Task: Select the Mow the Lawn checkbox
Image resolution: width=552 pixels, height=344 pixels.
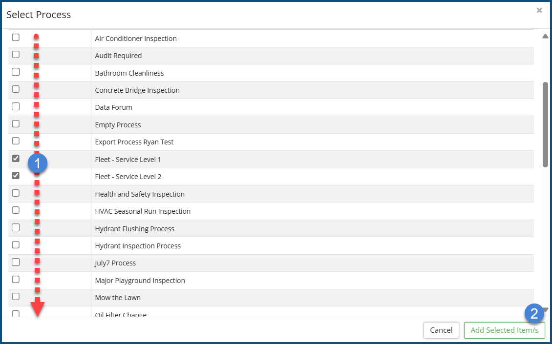Action: (x=16, y=297)
